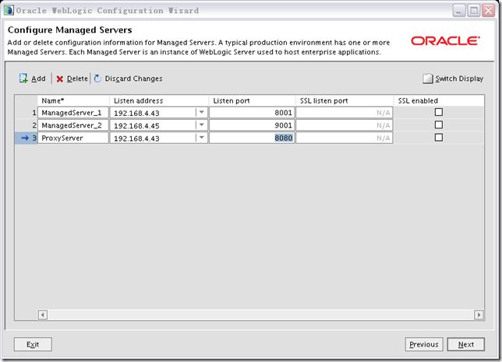
Task: Click the SSL enabled column header
Action: pos(439,100)
